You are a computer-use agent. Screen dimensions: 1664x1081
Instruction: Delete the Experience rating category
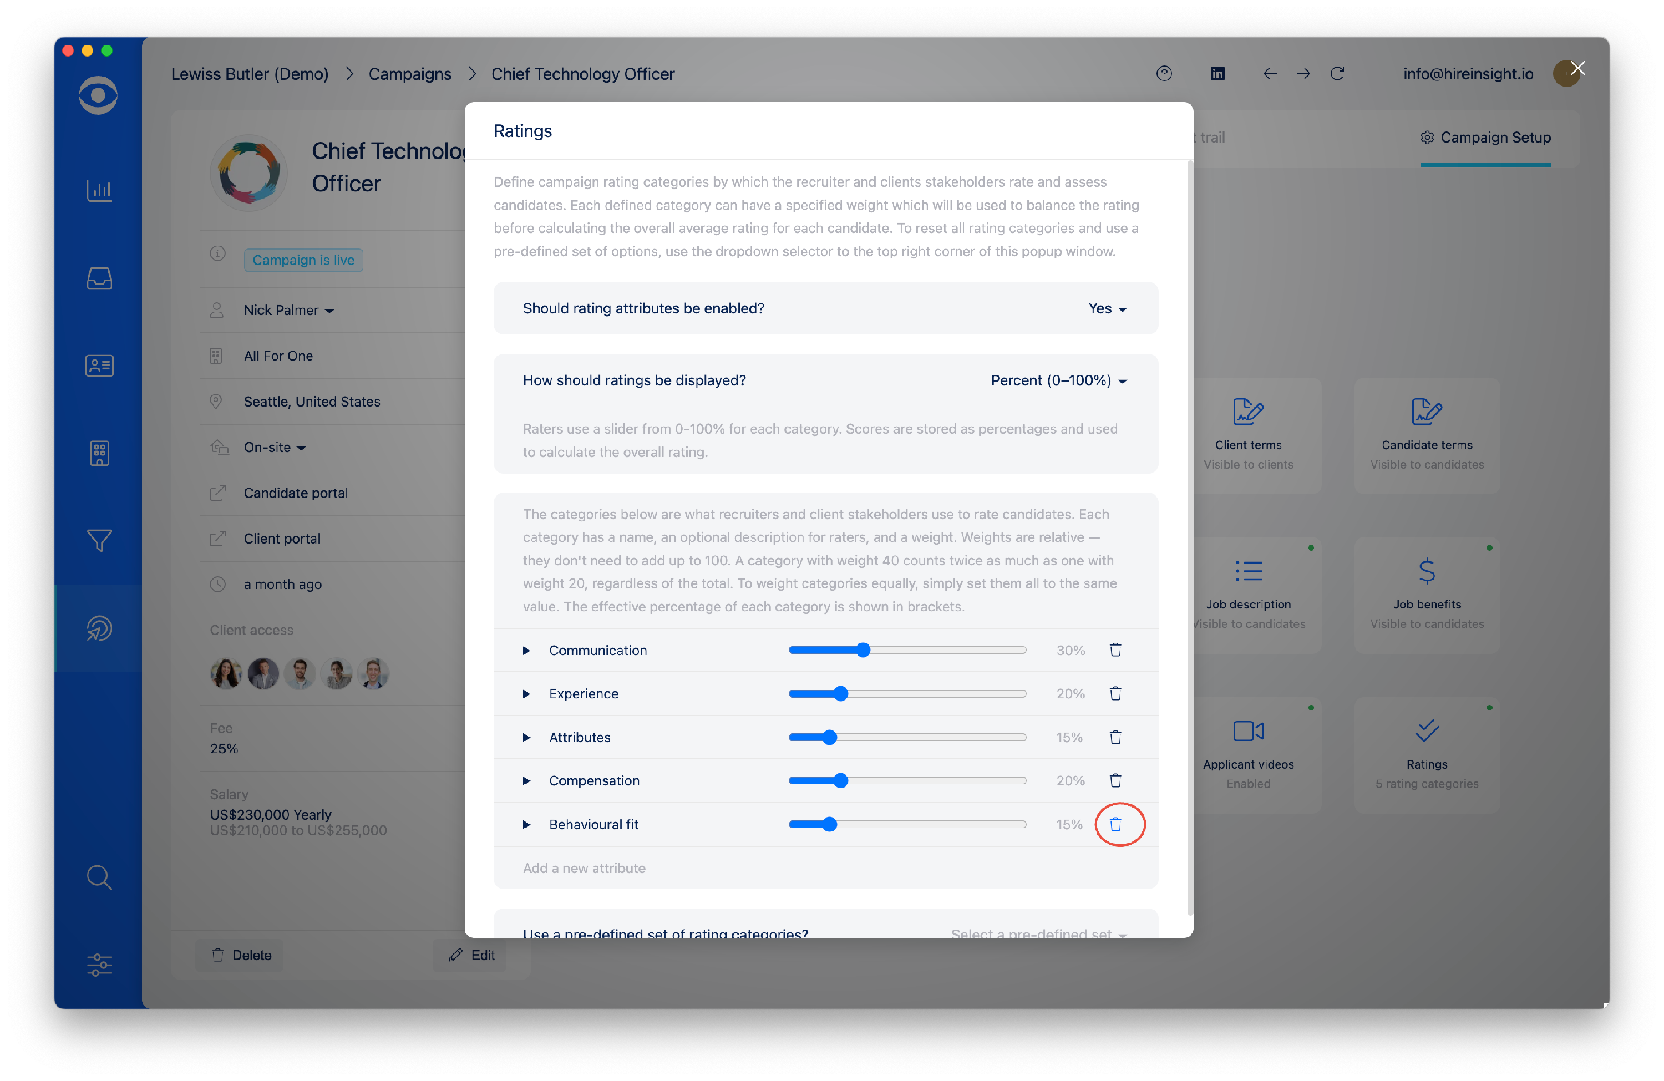pyautogui.click(x=1115, y=693)
